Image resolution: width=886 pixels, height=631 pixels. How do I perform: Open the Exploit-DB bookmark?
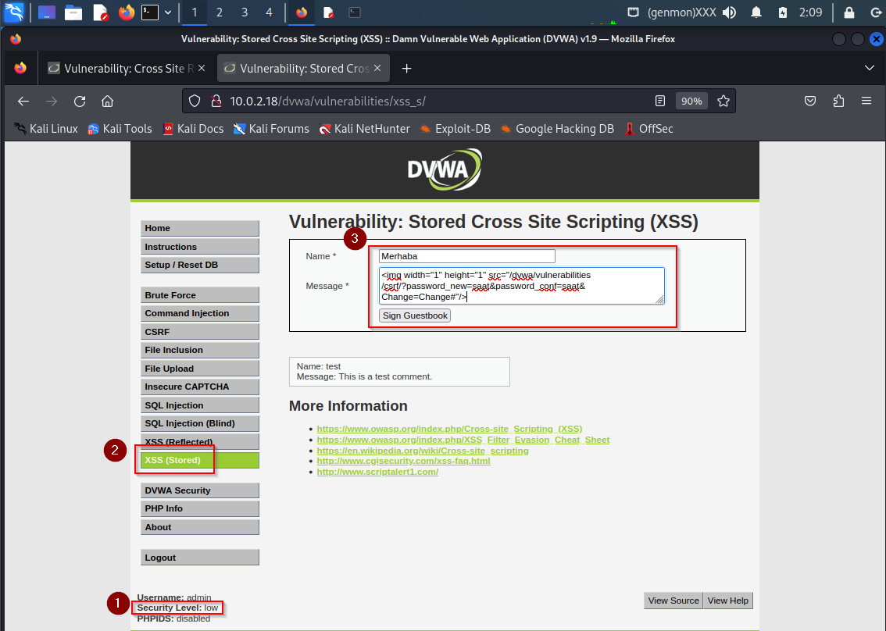(455, 129)
